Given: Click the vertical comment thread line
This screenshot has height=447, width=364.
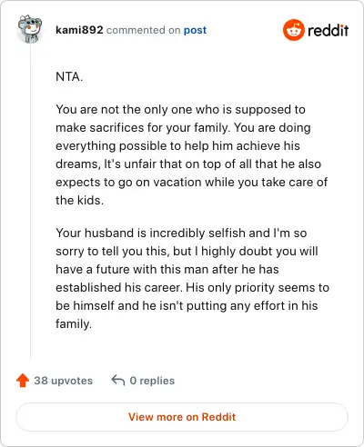Looking at the screenshot, I should click(30, 202).
